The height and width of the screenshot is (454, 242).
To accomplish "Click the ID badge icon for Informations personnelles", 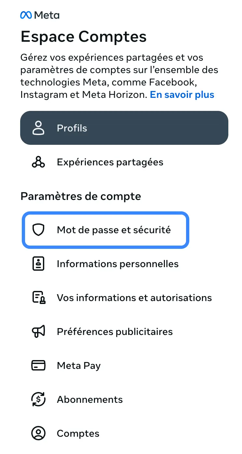I will pyautogui.click(x=38, y=264).
